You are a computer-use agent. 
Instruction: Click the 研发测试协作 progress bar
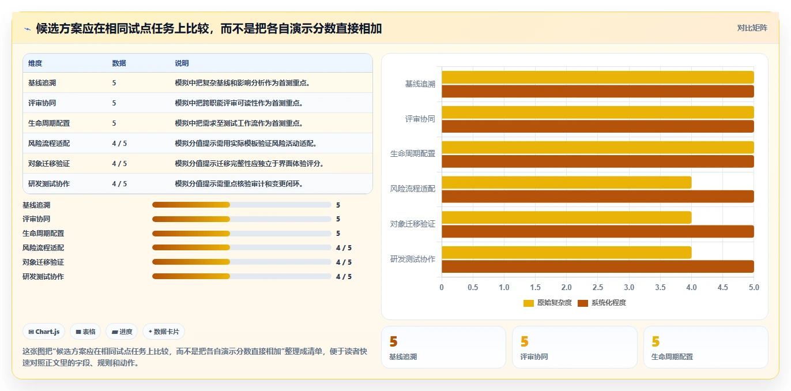tap(242, 276)
